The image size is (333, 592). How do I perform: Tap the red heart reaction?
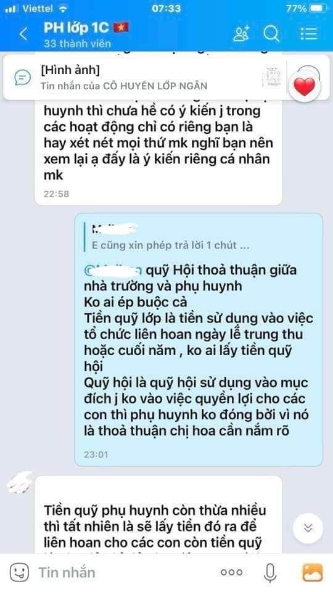tap(304, 87)
